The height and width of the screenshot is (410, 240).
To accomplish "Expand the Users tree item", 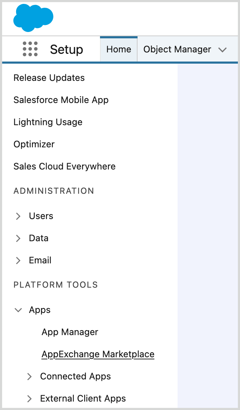I will [x=18, y=216].
